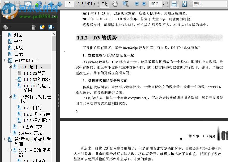
Task: Click the bookmark icon beside 1.3 图表种类
Action: click(x=15, y=127)
